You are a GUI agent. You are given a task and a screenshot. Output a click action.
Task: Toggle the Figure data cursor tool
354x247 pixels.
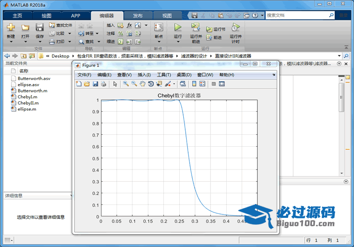(159, 84)
